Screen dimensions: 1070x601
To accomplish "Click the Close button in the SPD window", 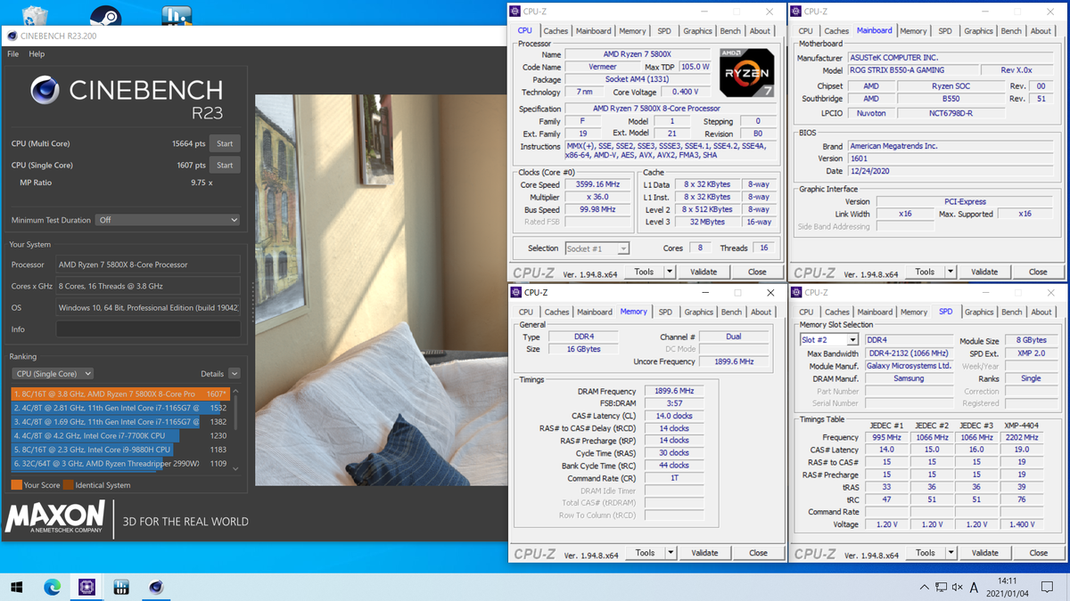I will 1039,553.
